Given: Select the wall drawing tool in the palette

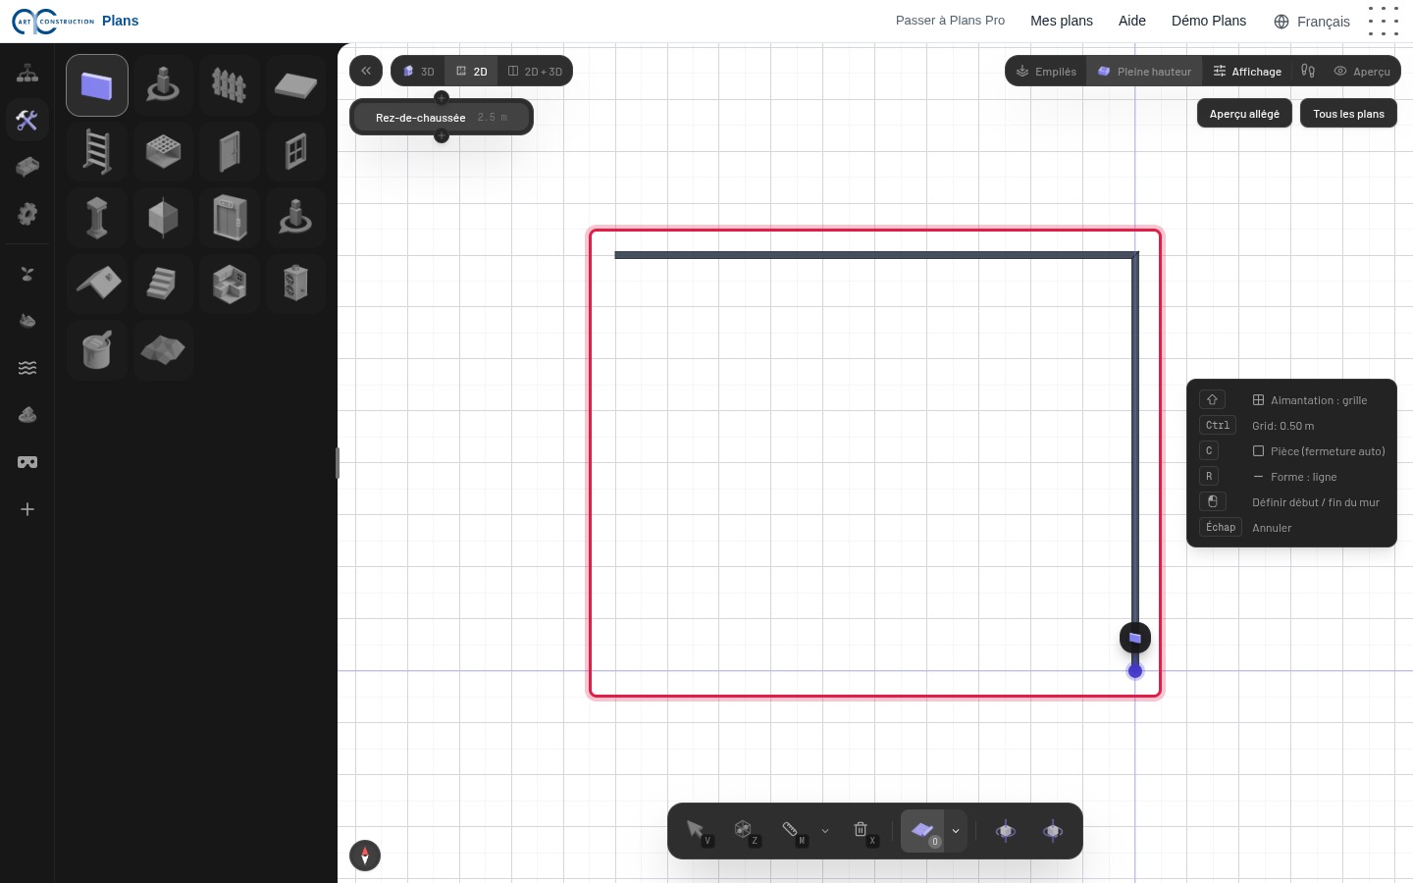Looking at the screenshot, I should coord(97,85).
